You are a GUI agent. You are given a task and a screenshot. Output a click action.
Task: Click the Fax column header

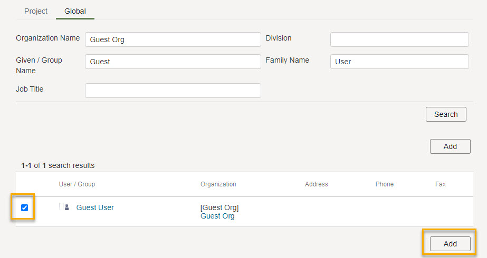[x=440, y=184]
